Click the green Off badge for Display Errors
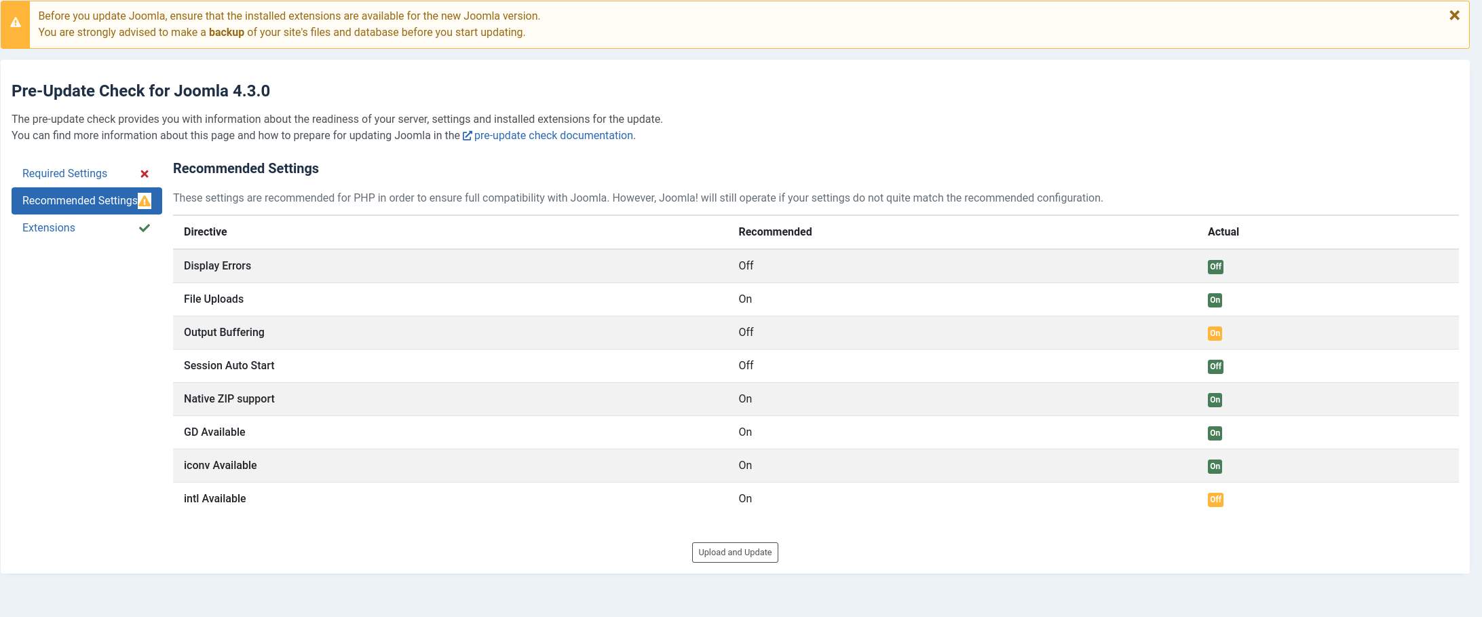This screenshot has width=1482, height=617. [1215, 267]
